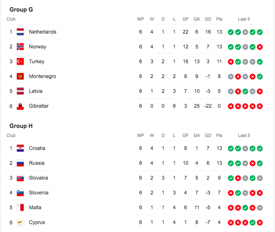Open the Gibraltar team link
This screenshot has width=275, height=232.
[x=38, y=106]
